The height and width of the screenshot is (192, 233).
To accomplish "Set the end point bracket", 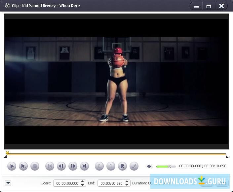I will 111,166.
